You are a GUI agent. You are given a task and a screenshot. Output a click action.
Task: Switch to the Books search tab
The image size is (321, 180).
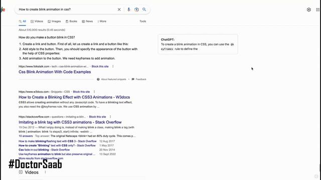[x=71, y=21]
